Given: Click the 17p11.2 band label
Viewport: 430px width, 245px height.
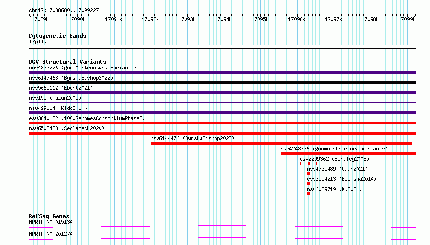Looking at the screenshot, I should pyautogui.click(x=39, y=41).
